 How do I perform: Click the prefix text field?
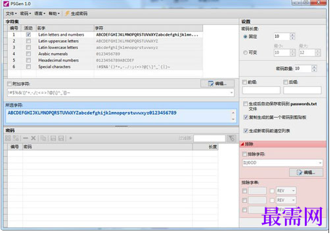pos(261,90)
